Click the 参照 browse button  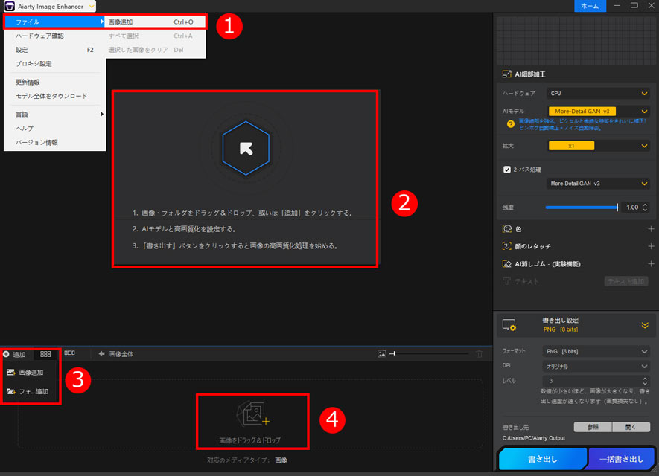pos(593,426)
